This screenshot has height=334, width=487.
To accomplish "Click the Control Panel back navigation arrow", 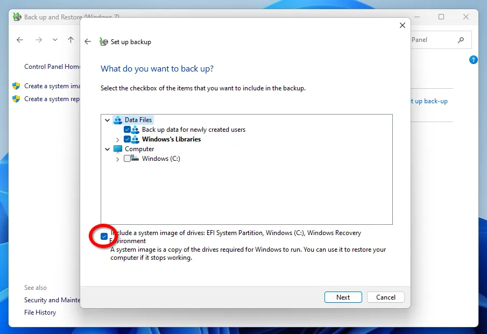I will tap(20, 40).
